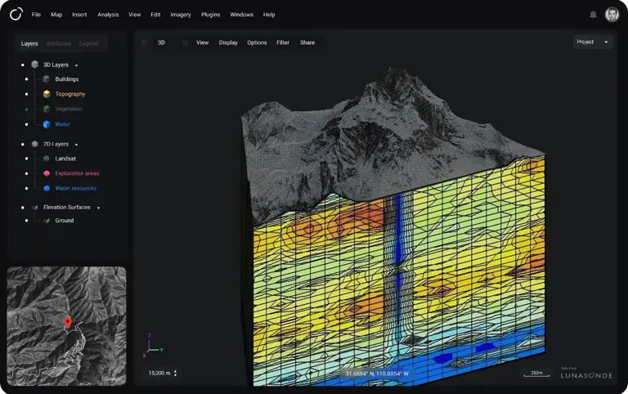Viewport: 628px width, 394px height.
Task: Click the pink Exploration areas icon
Action: pyautogui.click(x=47, y=173)
